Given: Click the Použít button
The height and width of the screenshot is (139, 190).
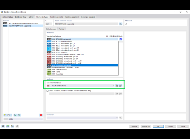Looking at the screenshot, I should click(183, 126).
